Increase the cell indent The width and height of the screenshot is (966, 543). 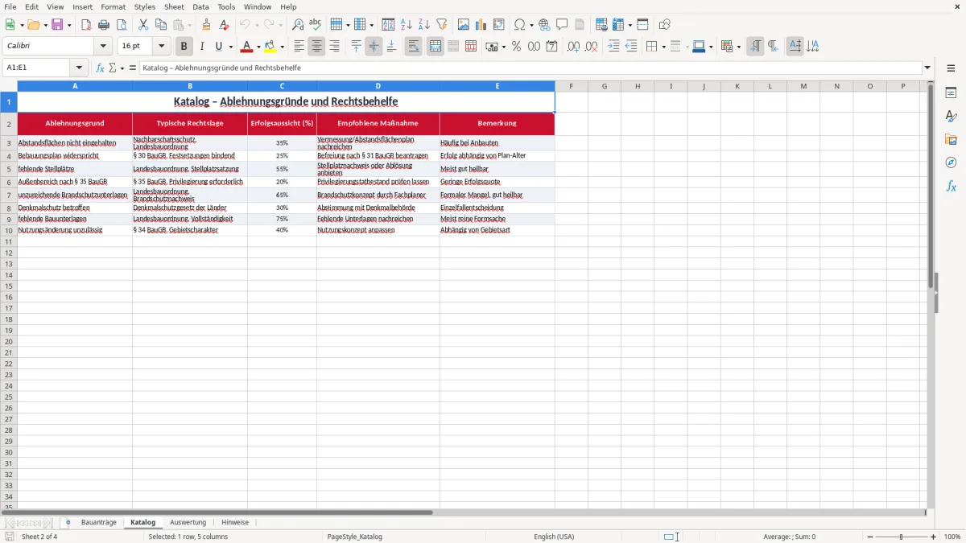coord(613,47)
